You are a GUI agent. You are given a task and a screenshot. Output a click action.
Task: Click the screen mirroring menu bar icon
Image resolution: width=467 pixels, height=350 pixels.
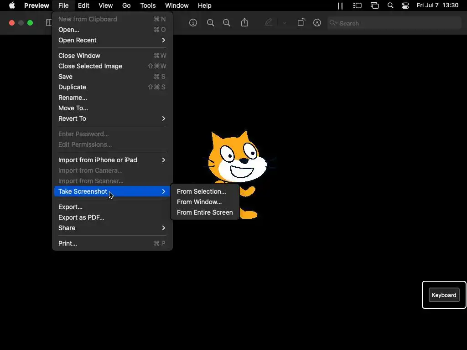pos(375,5)
